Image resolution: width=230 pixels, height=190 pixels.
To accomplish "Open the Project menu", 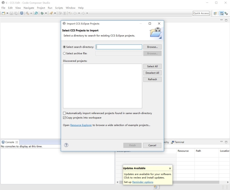I will (41, 8).
